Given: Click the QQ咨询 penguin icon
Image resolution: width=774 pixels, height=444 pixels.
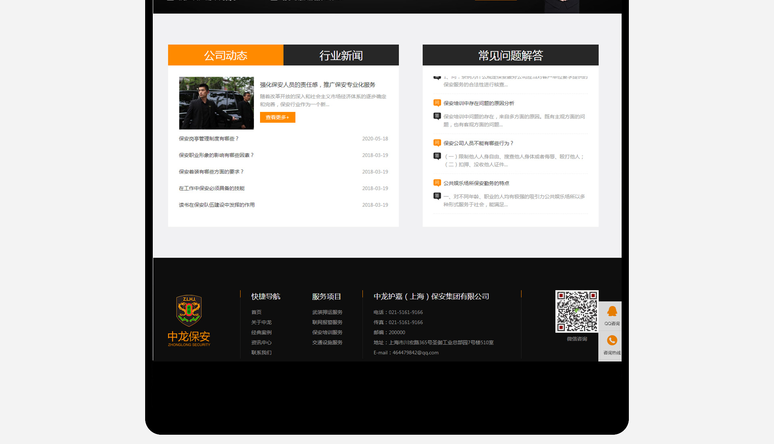Looking at the screenshot, I should pyautogui.click(x=612, y=311).
